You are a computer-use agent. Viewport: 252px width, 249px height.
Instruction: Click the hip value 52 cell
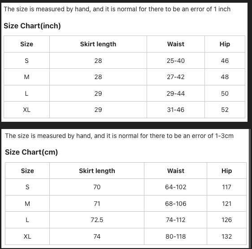(x=225, y=110)
